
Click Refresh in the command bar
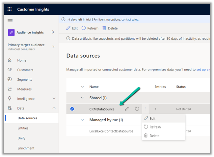tap(90, 28)
